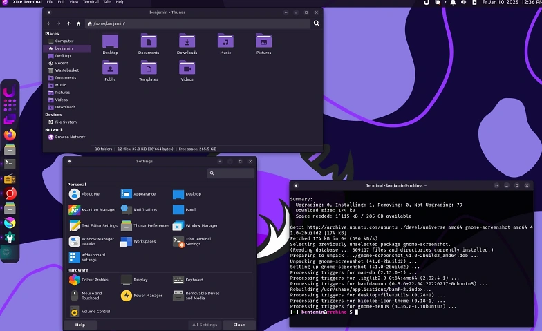
Task: Open Kvantum Manager in Settings
Action: click(x=93, y=210)
